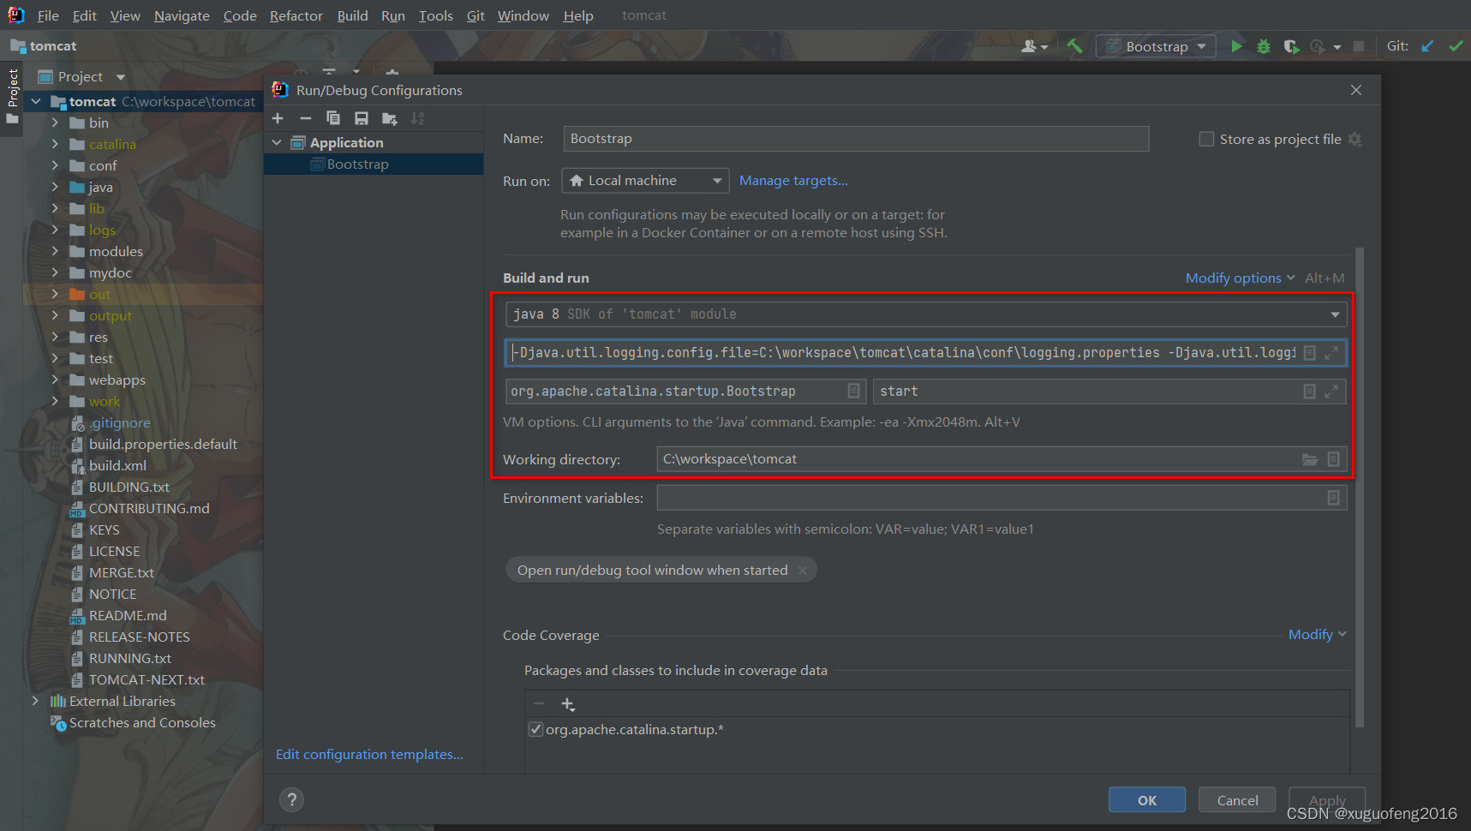
Task: Open the help question mark button
Action: (x=291, y=799)
